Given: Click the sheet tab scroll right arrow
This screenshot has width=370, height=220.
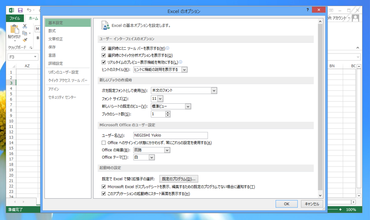Looking at the screenshot, I should pos(24,202).
